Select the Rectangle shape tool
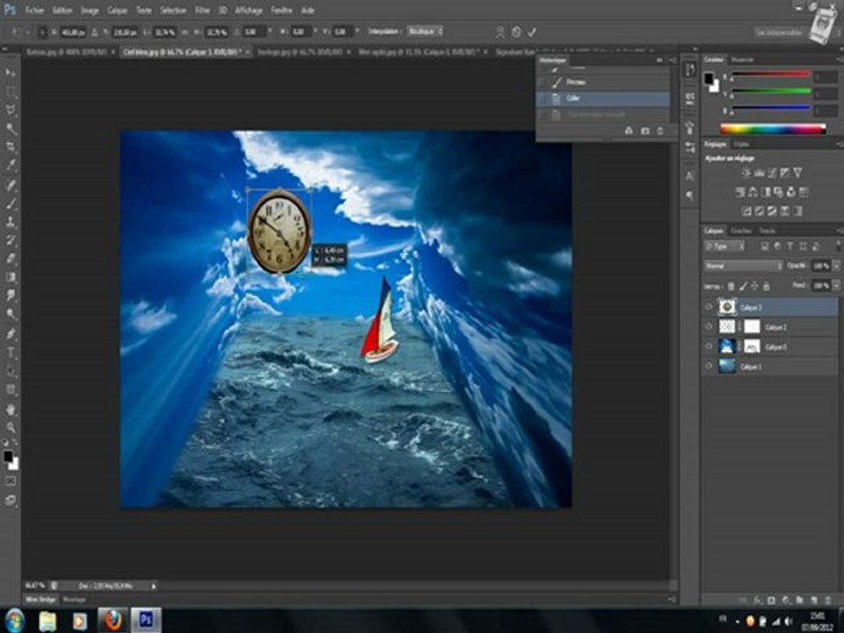This screenshot has height=633, width=844. tap(11, 389)
